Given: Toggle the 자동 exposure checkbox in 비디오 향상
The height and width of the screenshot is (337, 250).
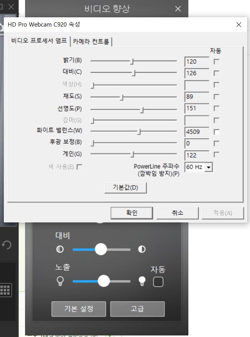Looking at the screenshot, I should tap(158, 282).
